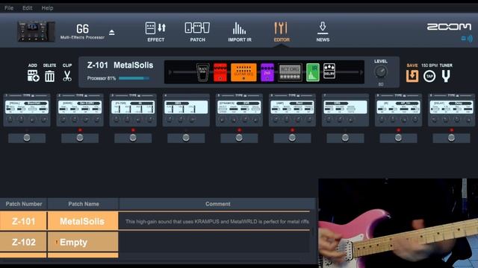Open the EFFECT section
Image resolution: width=478 pixels, height=268 pixels.
(x=155, y=31)
